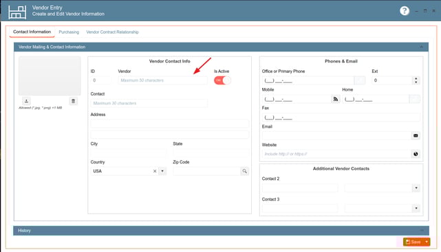The width and height of the screenshot is (441, 252).
Task: Click the vendor image placeholder
Action: tap(50, 76)
